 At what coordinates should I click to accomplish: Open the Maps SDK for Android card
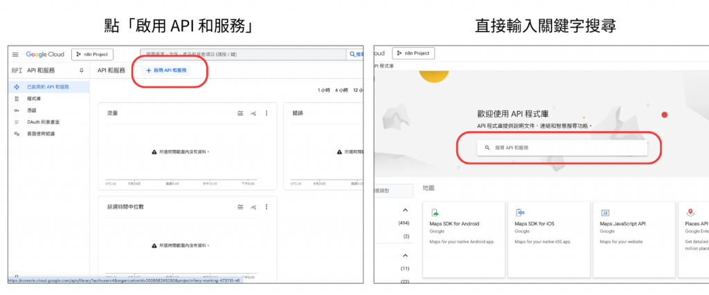tap(463, 240)
